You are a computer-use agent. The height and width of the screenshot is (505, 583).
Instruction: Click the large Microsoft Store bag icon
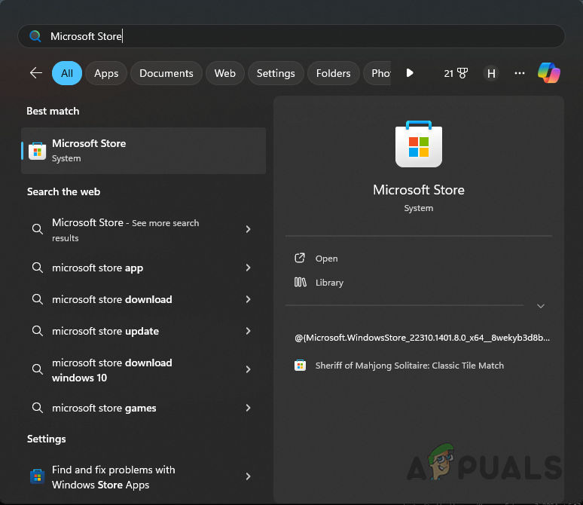pyautogui.click(x=418, y=144)
